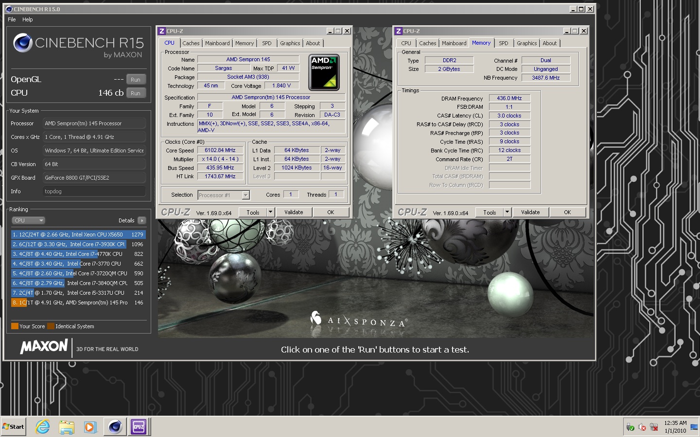Click the AMD Sempron logo in CPU-Z

pyautogui.click(x=324, y=72)
